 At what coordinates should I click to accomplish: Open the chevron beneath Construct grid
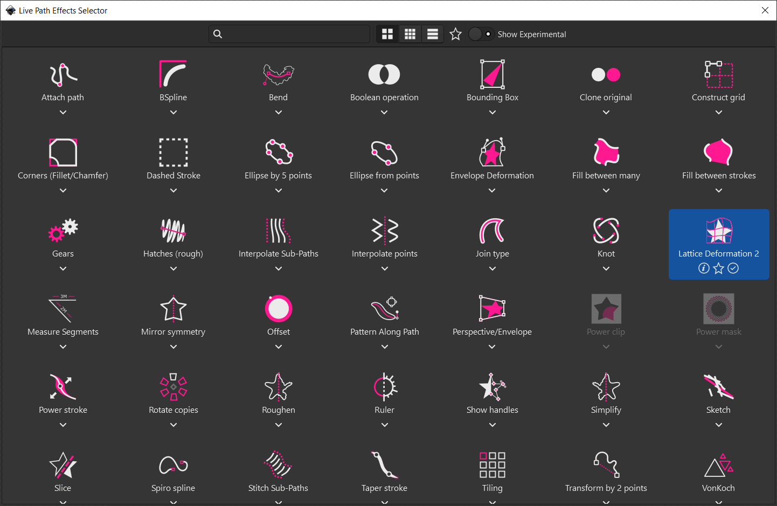719,113
